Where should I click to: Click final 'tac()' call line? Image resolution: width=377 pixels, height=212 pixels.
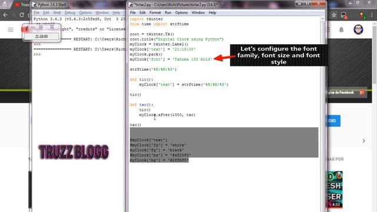[135, 125]
